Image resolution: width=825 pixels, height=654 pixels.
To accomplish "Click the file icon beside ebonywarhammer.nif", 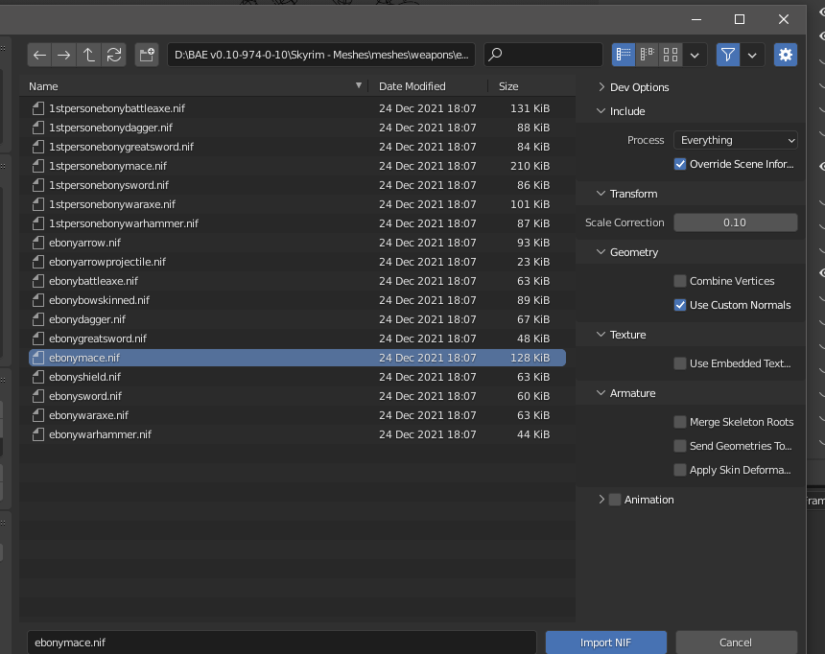I will [x=37, y=434].
